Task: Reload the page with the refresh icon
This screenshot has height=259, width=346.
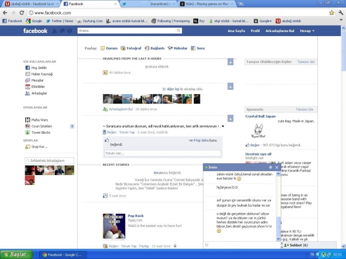Action: click(x=22, y=13)
